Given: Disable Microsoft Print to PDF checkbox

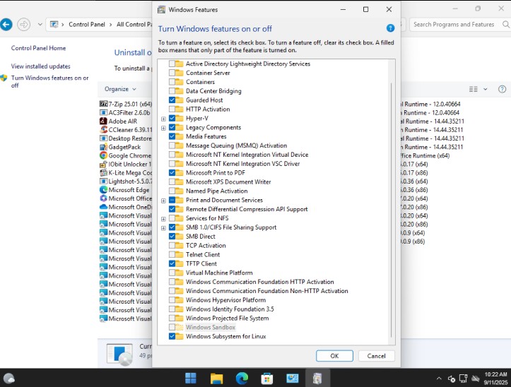Looking at the screenshot, I should pyautogui.click(x=172, y=172).
